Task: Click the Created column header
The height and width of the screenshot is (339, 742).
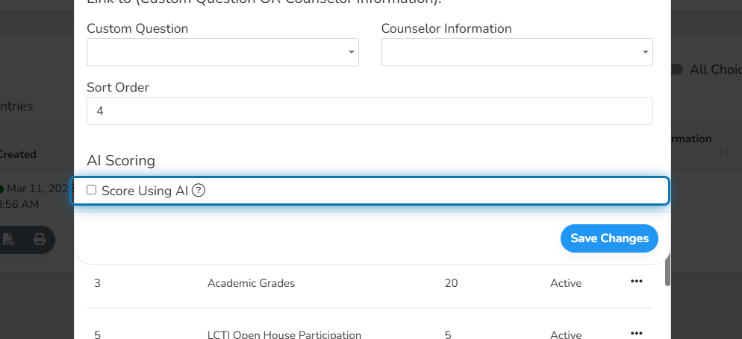Action: (17, 154)
